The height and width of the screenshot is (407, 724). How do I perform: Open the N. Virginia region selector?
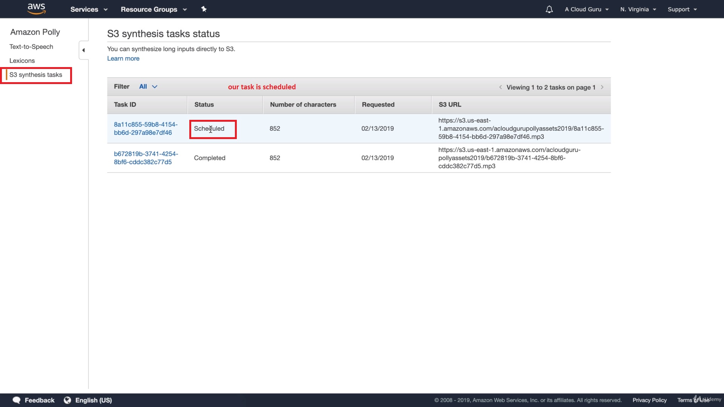(x=638, y=9)
